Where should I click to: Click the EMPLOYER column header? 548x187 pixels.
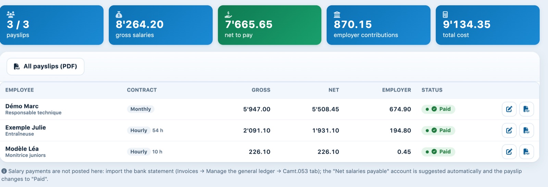(397, 90)
